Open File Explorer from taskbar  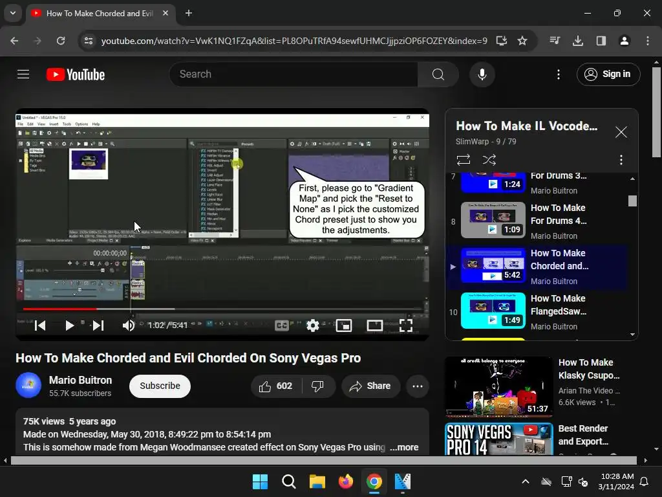point(317,481)
